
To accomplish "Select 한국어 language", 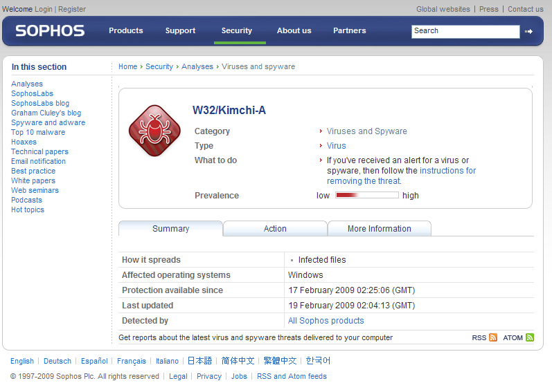I will pyautogui.click(x=318, y=361).
